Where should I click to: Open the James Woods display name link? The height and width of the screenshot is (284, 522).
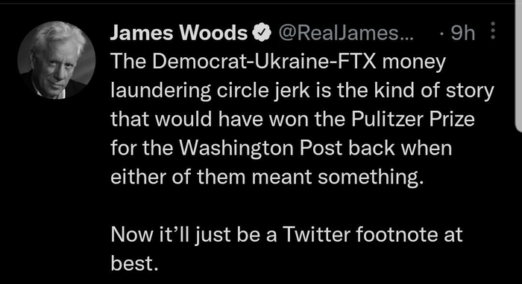point(178,33)
